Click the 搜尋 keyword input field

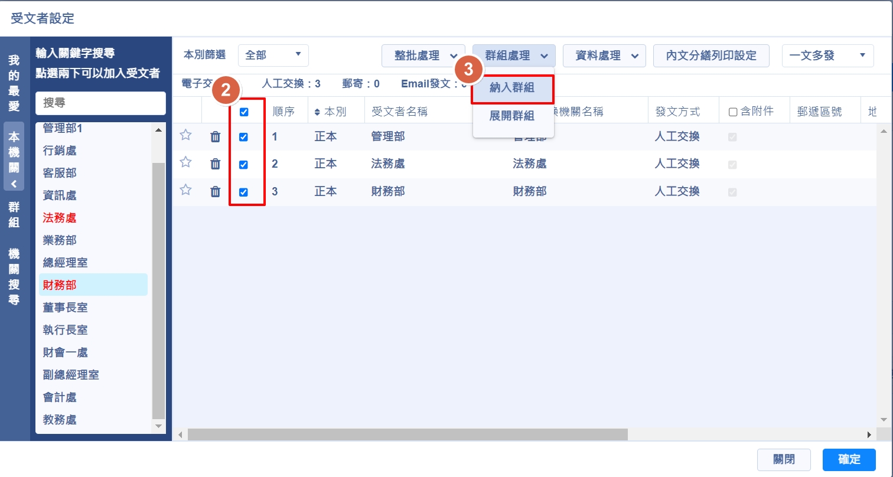(x=100, y=103)
